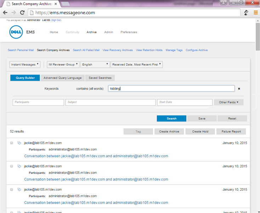Click the Participants input field
The image size is (260, 213).
click(38, 102)
